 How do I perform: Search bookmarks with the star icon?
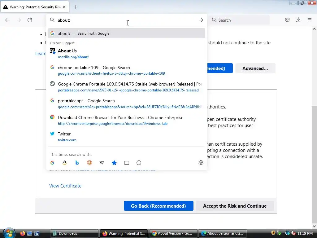click(x=114, y=163)
